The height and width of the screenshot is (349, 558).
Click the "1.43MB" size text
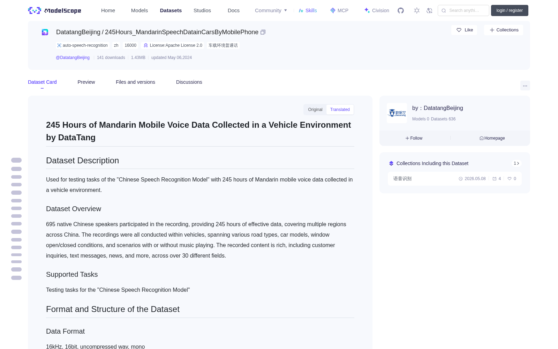click(x=138, y=58)
